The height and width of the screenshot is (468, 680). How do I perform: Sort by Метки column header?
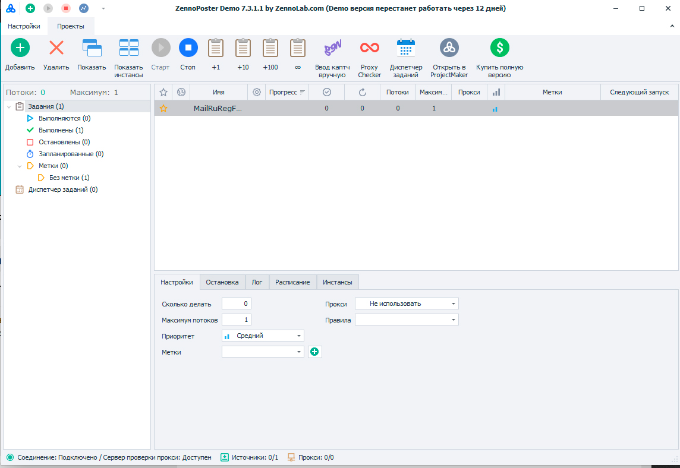553,92
